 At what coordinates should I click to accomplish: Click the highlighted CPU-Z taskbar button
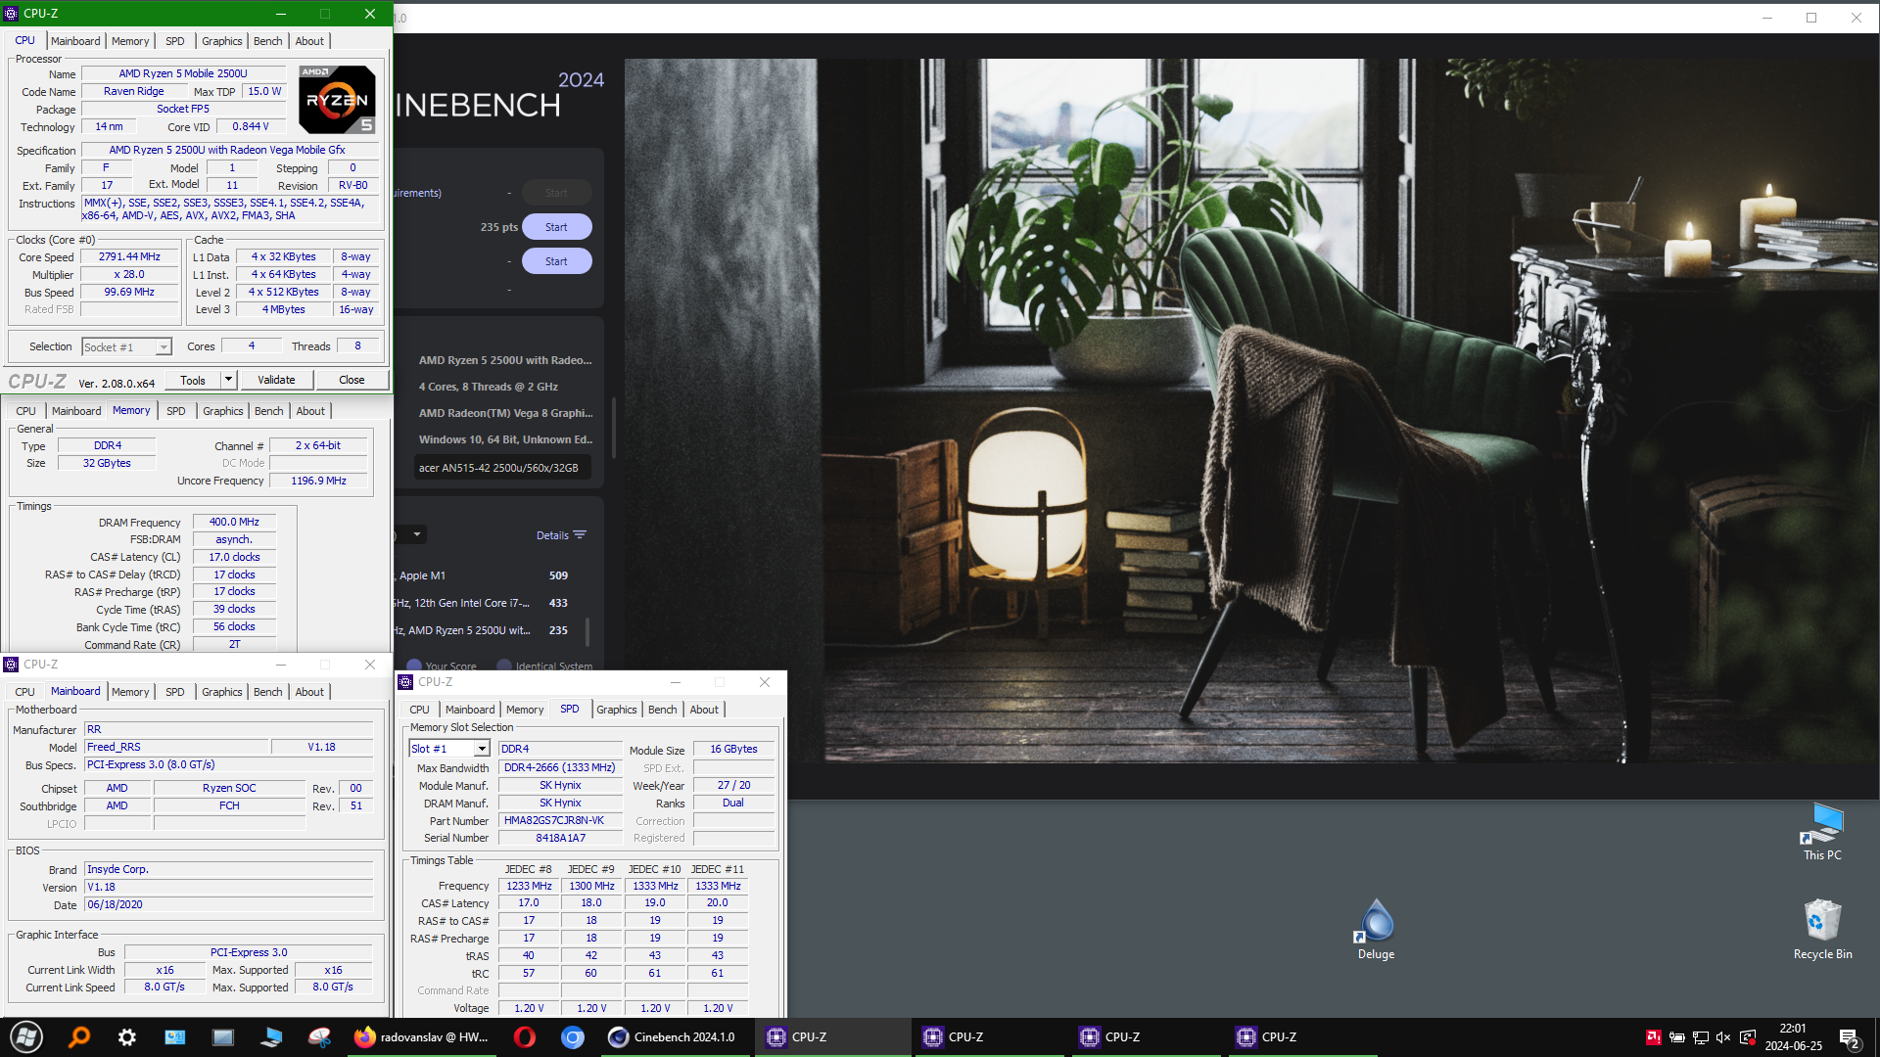point(832,1036)
